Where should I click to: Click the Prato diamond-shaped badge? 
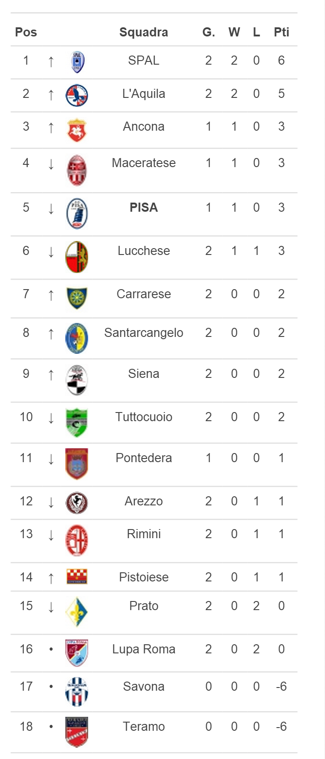point(76,612)
